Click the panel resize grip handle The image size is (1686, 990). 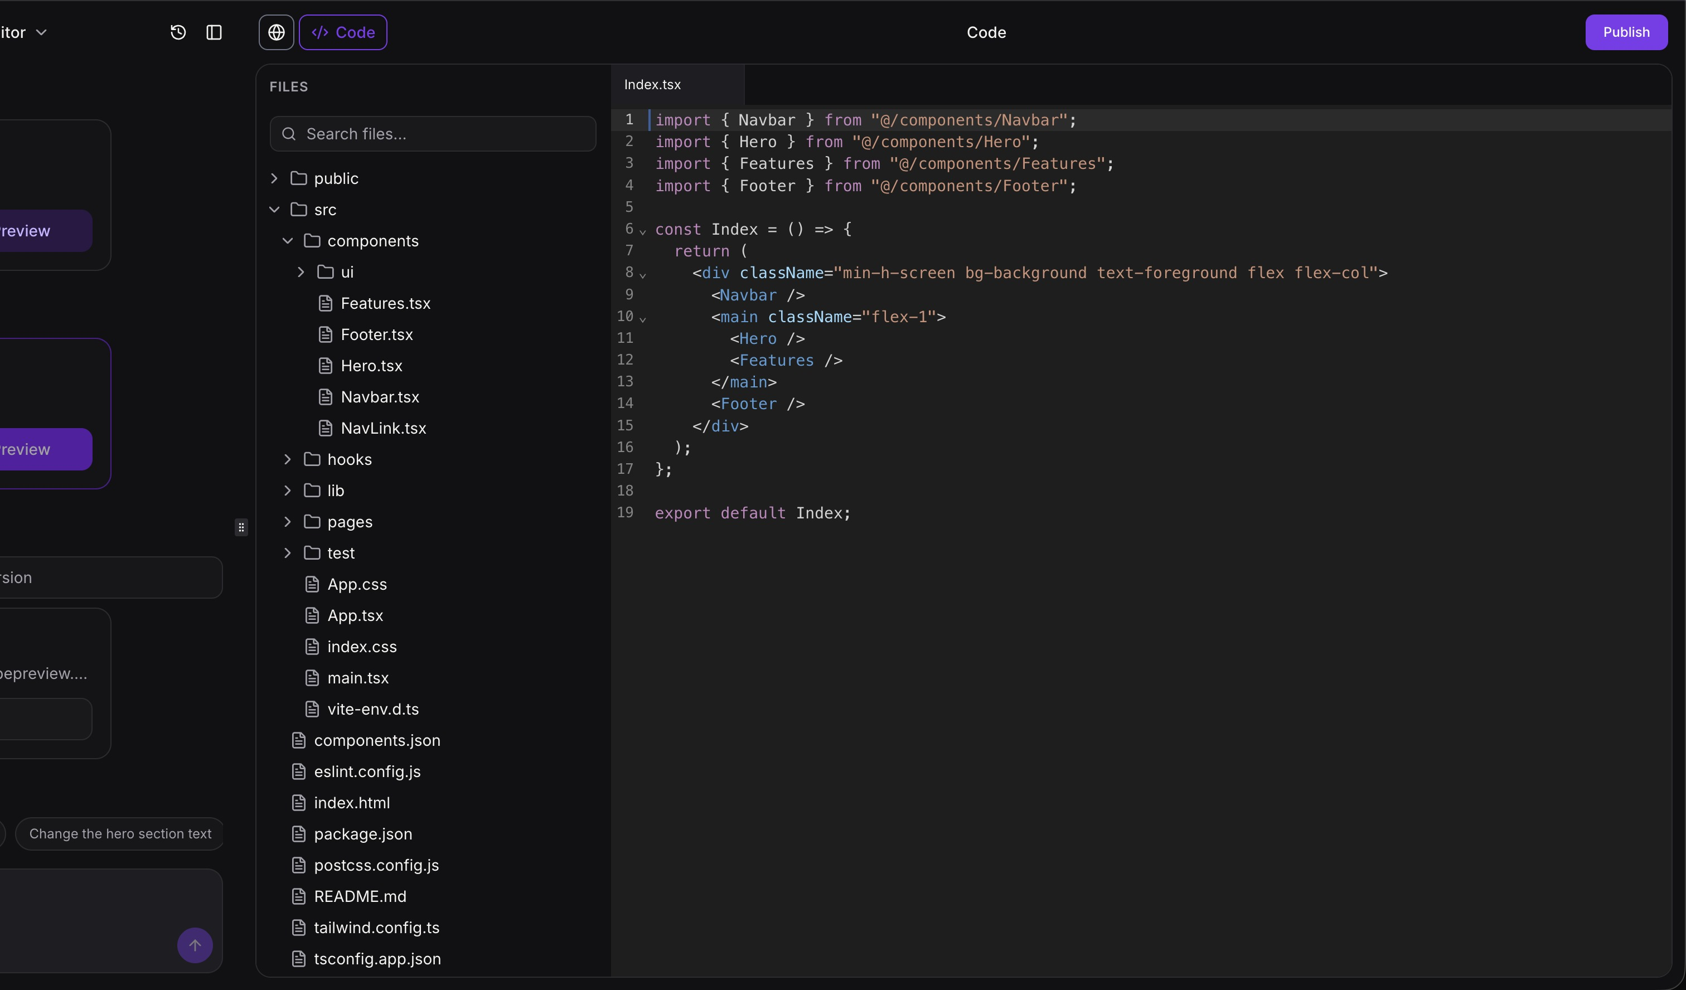[x=241, y=527]
